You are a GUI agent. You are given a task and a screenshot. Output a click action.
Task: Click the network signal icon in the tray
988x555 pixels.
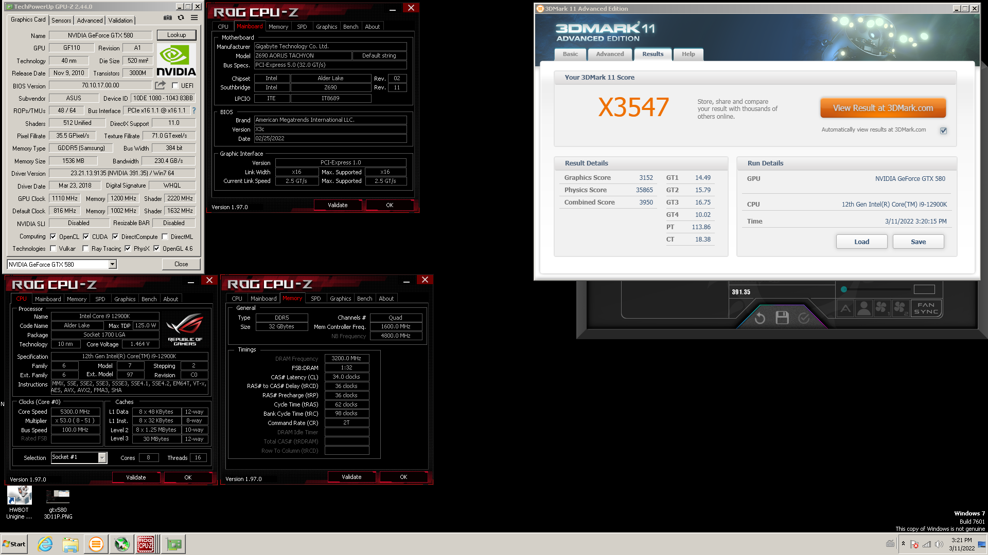click(x=927, y=544)
